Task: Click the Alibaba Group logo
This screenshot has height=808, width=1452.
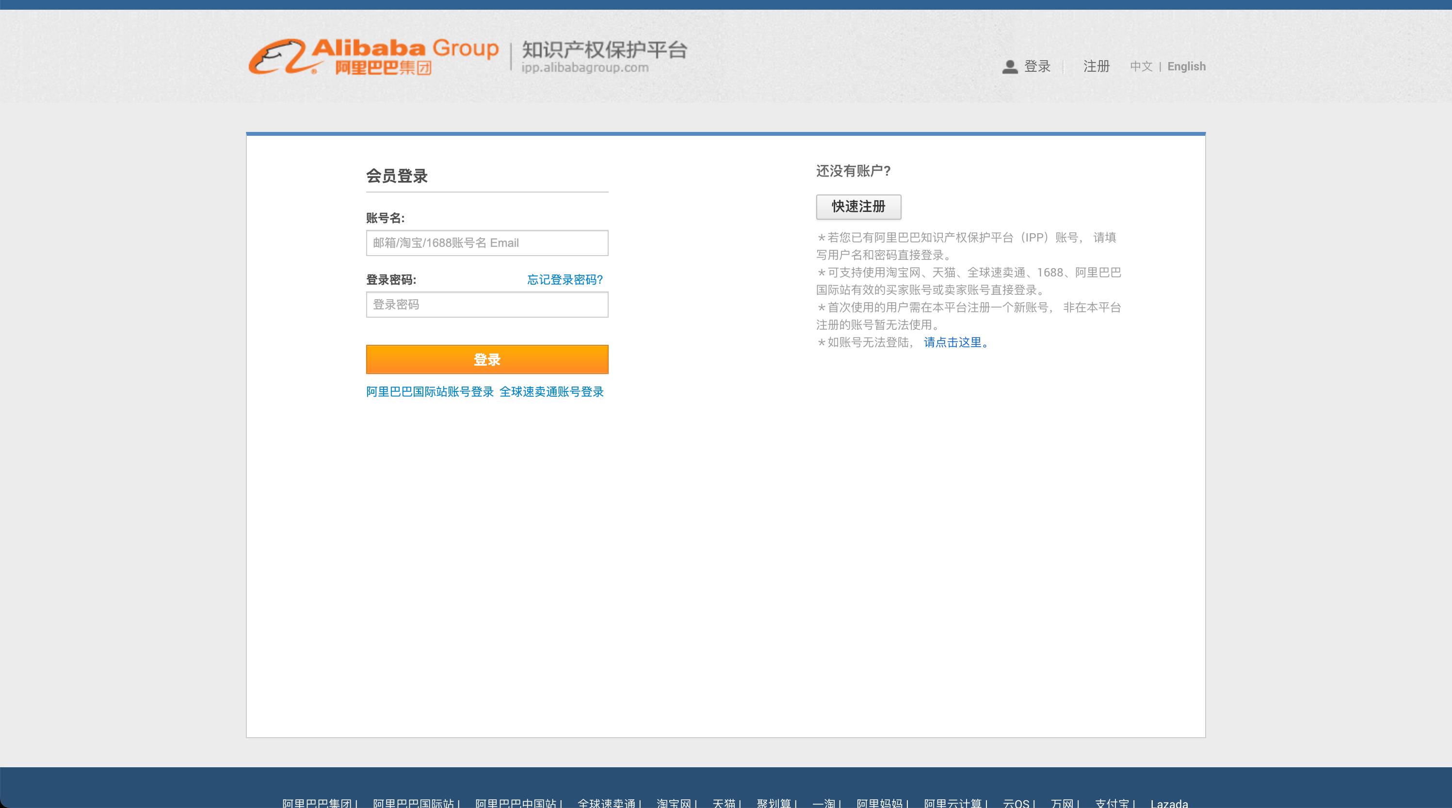Action: (374, 56)
